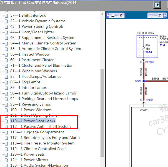Open 42—1 Vehicle Dynamic Systems

38,21
